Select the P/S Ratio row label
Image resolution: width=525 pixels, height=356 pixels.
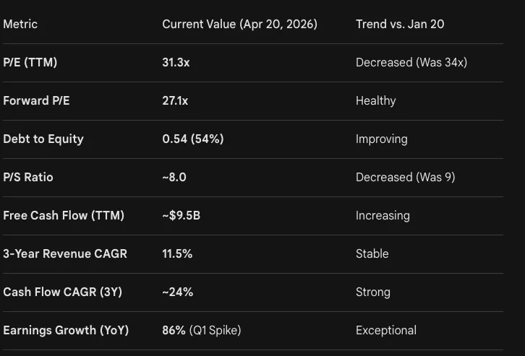[28, 178]
